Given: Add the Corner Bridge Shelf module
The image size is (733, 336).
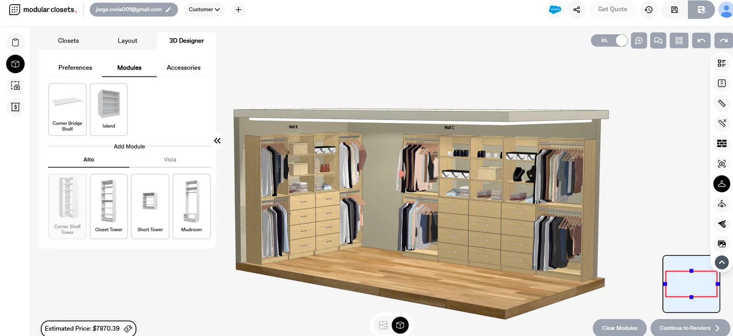Looking at the screenshot, I should (67, 110).
